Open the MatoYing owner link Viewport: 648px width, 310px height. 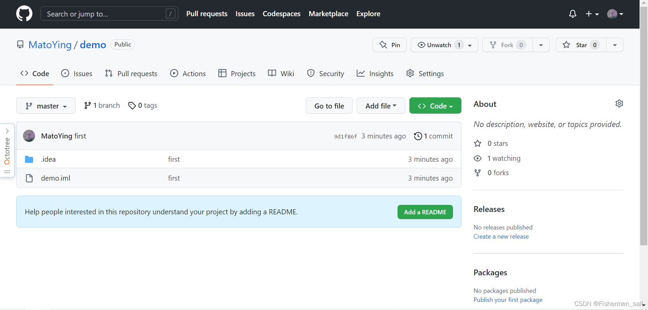tap(50, 45)
